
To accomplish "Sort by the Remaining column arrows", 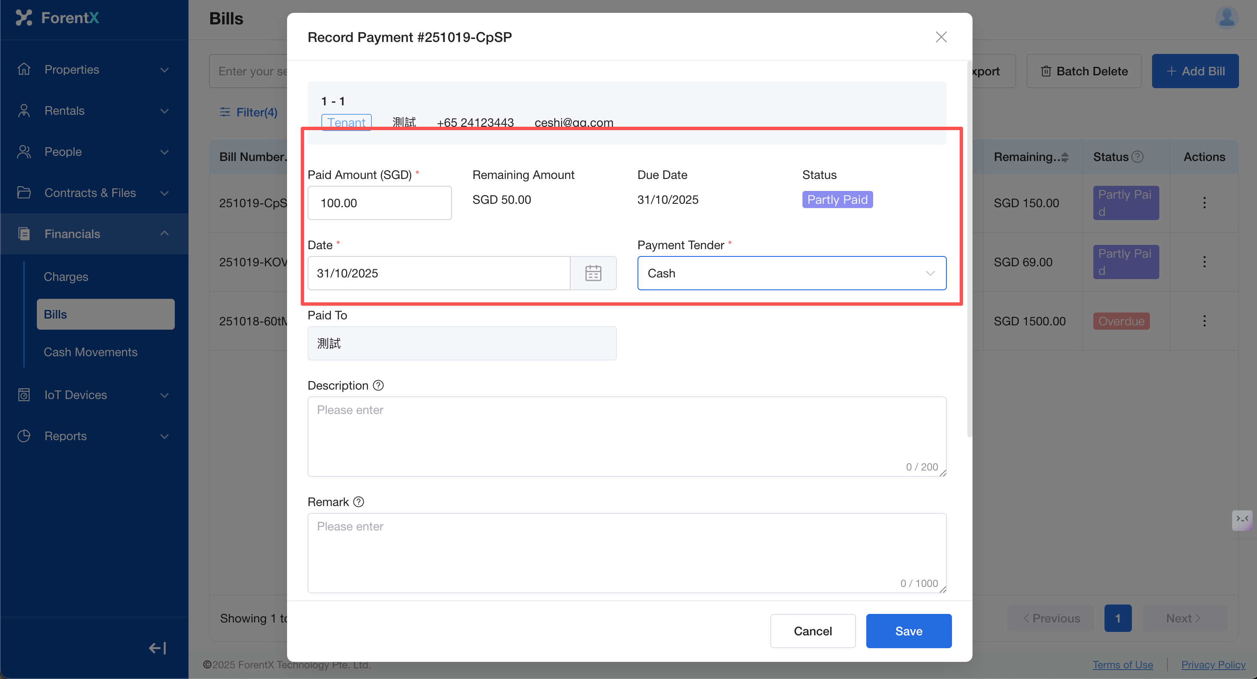I will click(1065, 157).
